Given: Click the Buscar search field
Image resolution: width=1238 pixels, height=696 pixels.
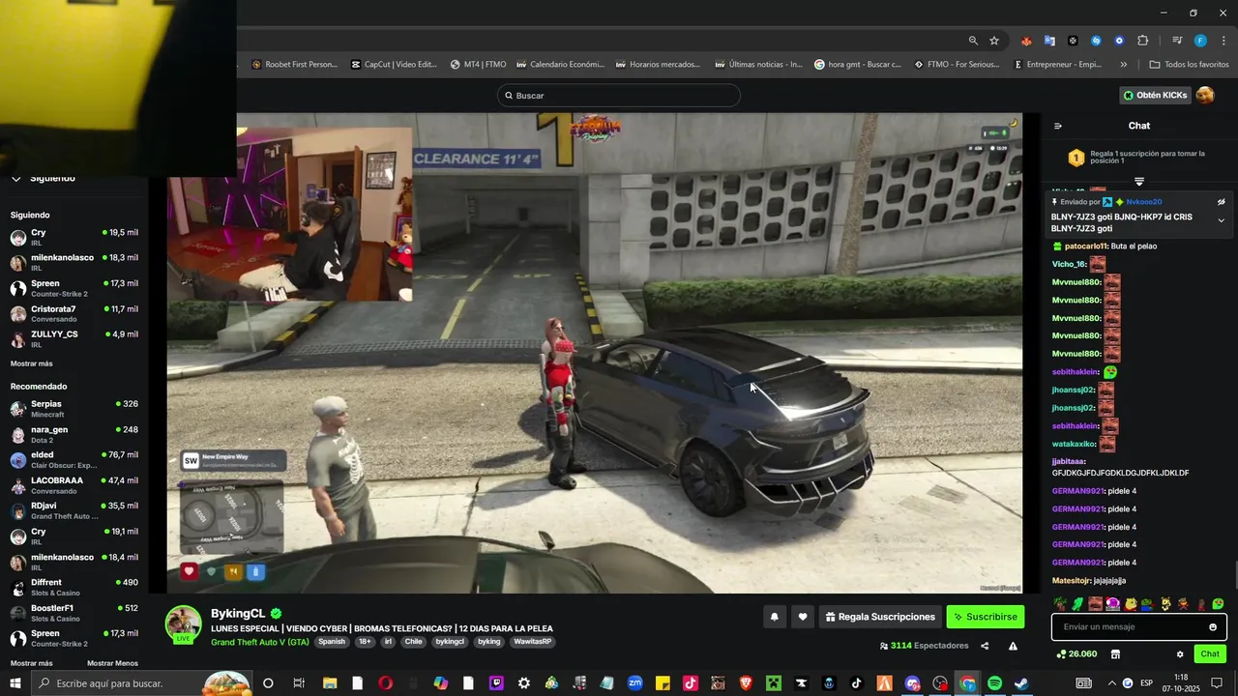Looking at the screenshot, I should pos(619,96).
